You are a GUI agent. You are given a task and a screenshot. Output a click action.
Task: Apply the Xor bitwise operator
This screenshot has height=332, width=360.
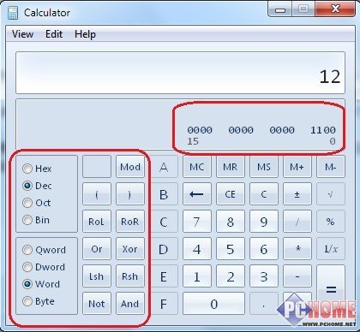pyautogui.click(x=130, y=249)
